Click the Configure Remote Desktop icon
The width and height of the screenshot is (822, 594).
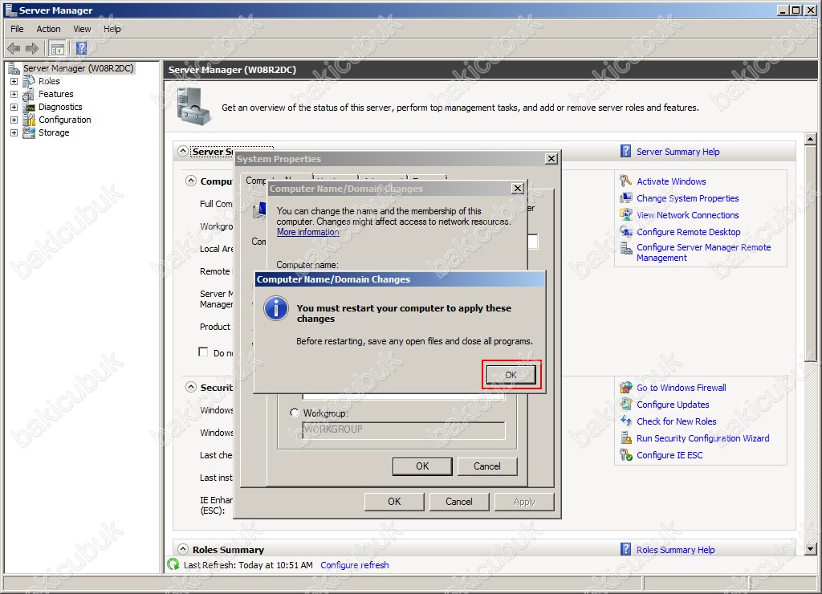[625, 232]
